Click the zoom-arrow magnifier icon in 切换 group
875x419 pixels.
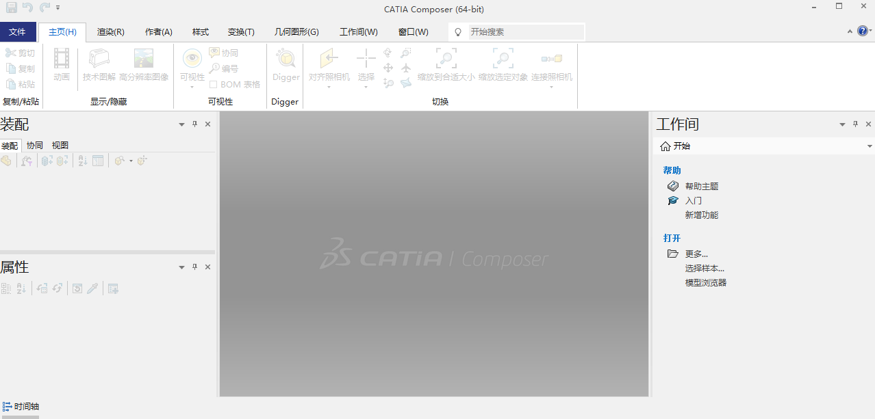click(388, 83)
